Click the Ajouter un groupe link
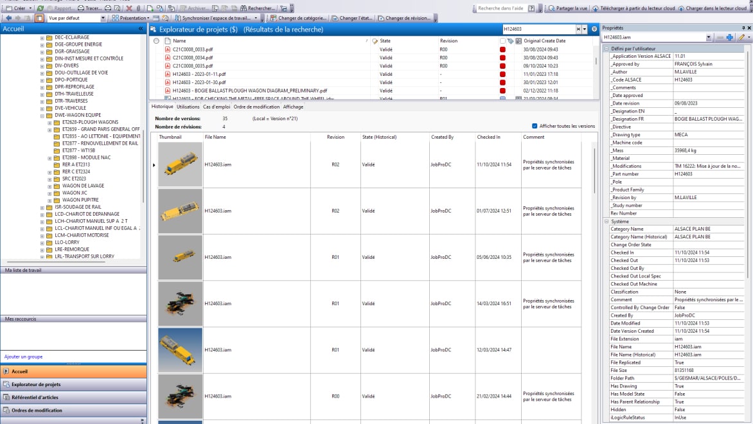The height and width of the screenshot is (424, 753). pos(23,357)
